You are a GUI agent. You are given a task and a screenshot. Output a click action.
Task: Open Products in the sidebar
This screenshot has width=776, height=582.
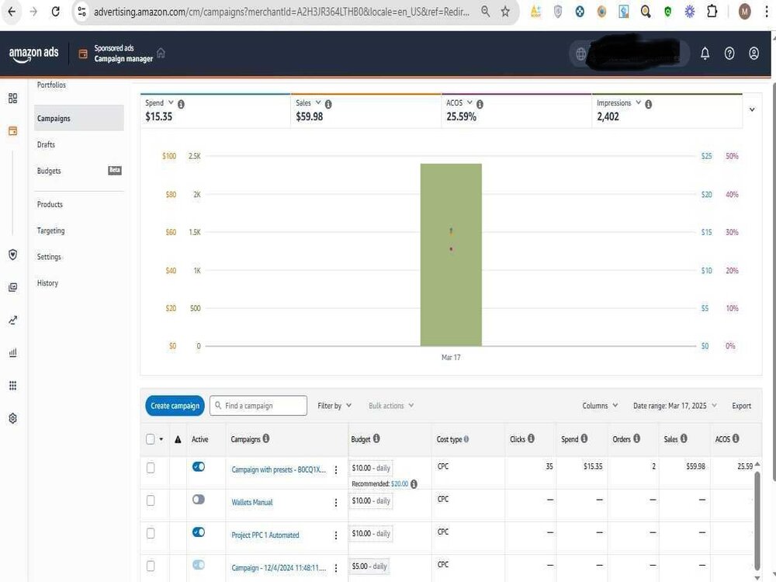coord(50,204)
